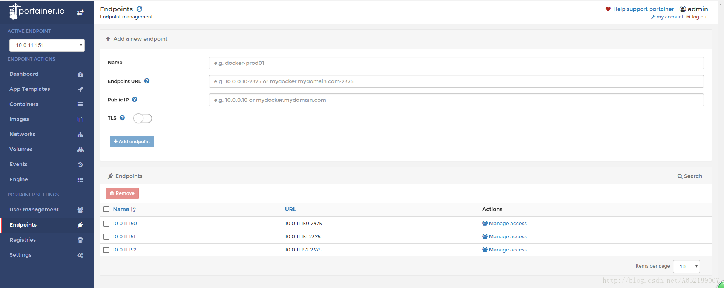Check the box for endpoint 10.0.11.150

coord(106,224)
